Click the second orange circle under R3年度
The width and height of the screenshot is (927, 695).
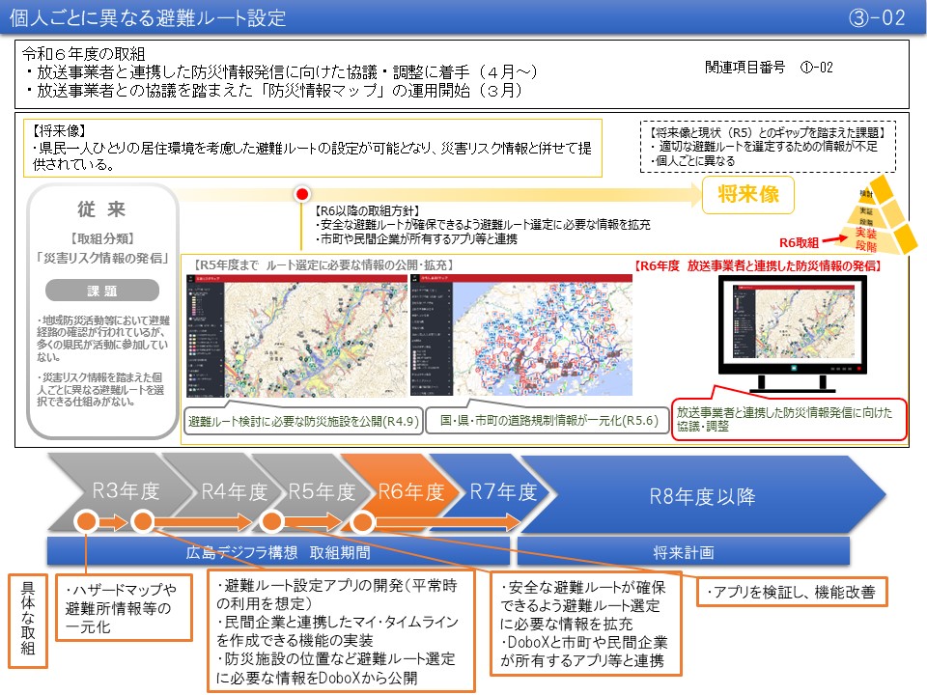[143, 523]
